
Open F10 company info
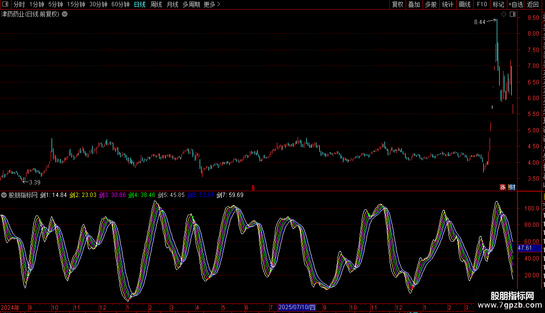(x=482, y=4)
